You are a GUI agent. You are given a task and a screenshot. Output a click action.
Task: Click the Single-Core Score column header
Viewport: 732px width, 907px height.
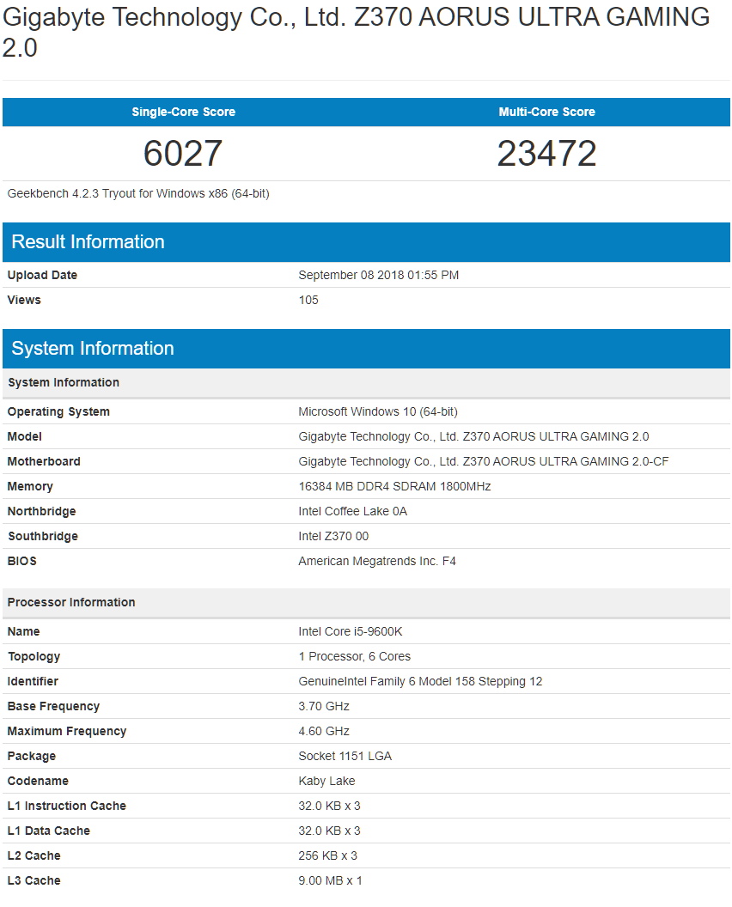(x=183, y=112)
